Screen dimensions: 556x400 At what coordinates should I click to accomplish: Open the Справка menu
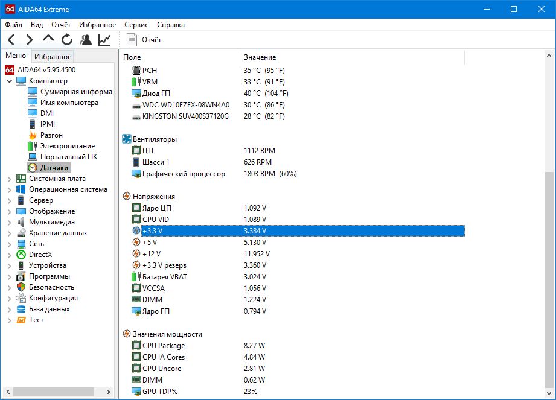(x=171, y=25)
